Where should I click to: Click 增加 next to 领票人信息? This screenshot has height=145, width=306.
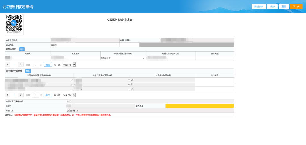tap(22, 49)
